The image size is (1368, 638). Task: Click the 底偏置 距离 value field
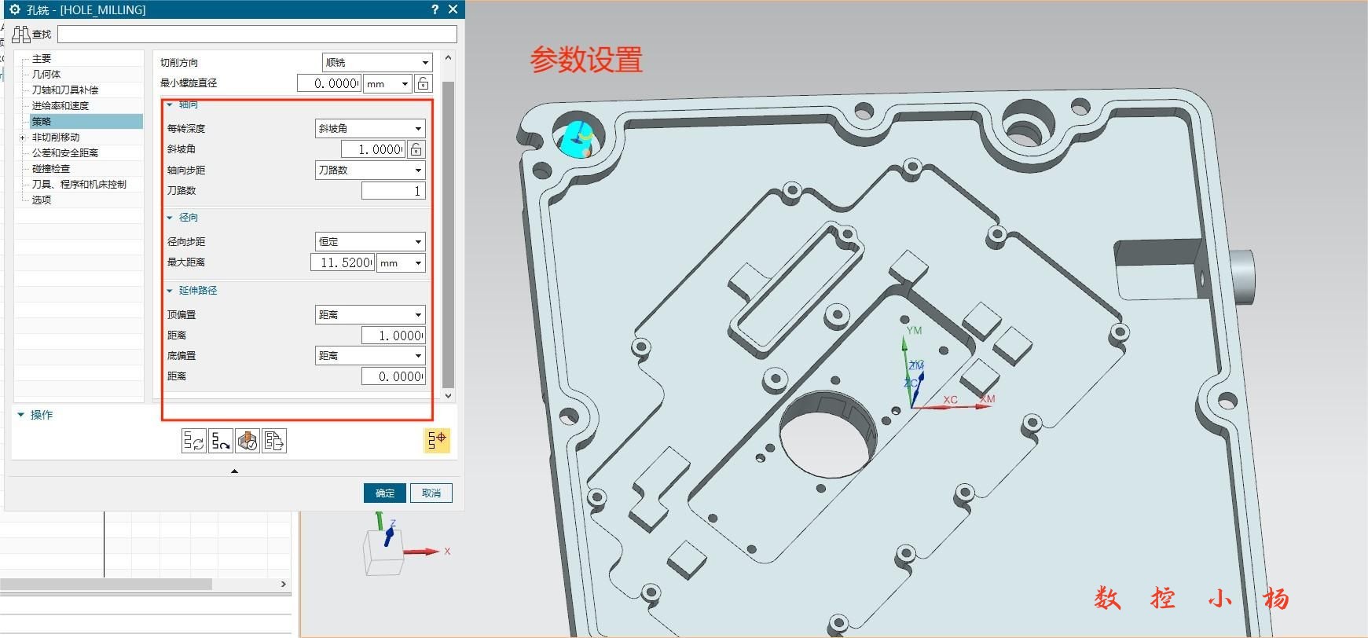[x=393, y=376]
